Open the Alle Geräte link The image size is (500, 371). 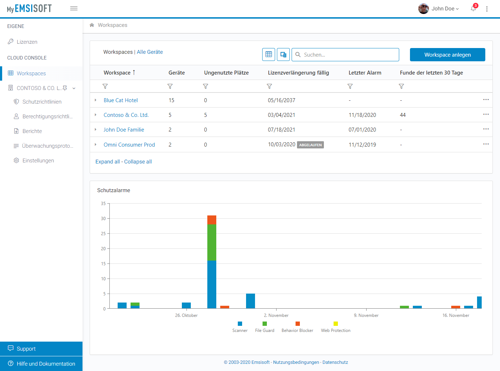[x=150, y=52]
